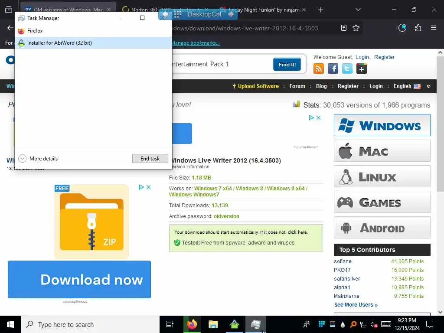Close the ZIP ad with X icon
Image resolution: width=444 pixels, height=333 pixels.
point(148,187)
